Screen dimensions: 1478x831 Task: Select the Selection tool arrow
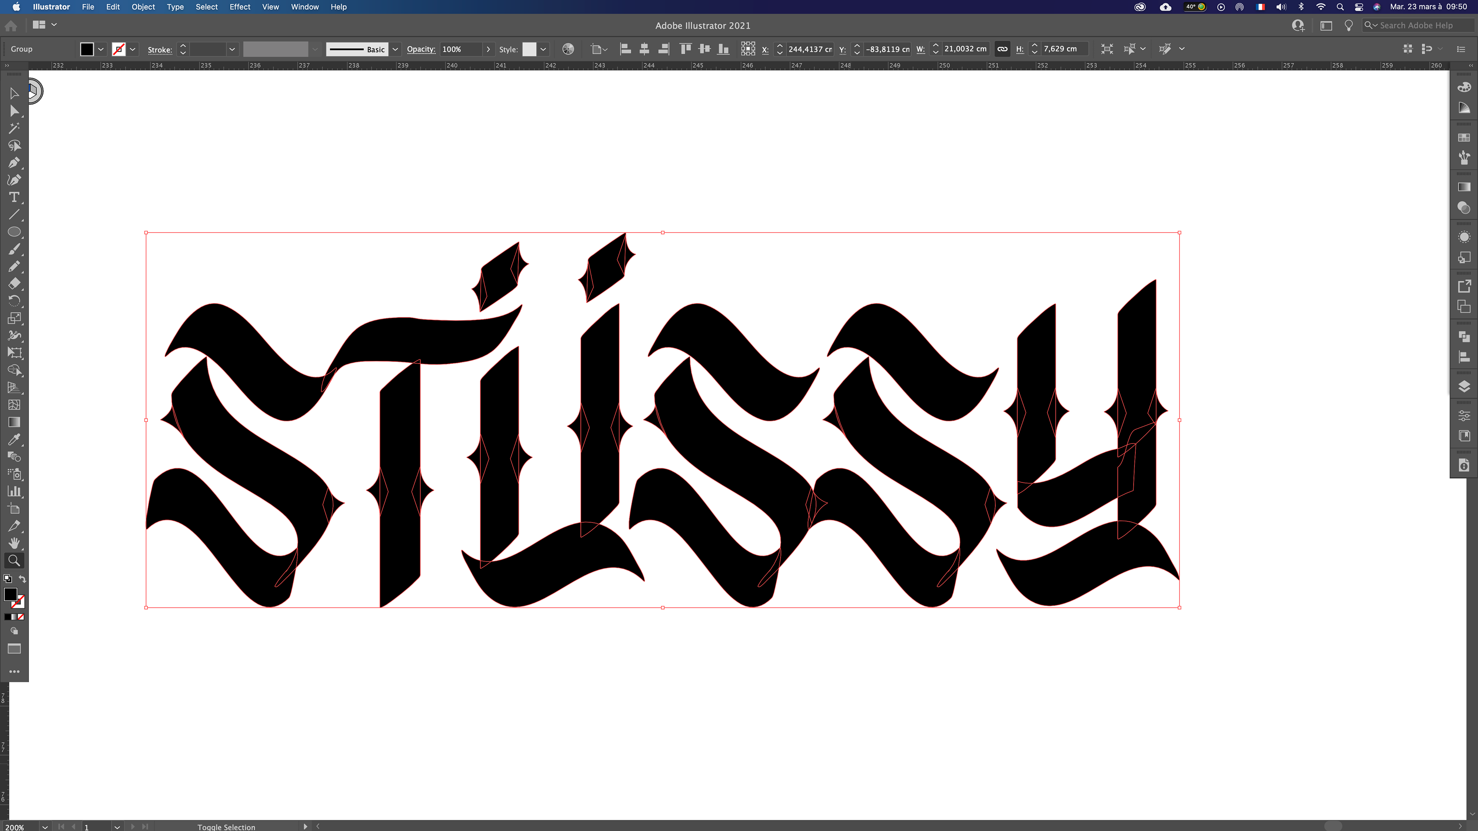click(x=14, y=93)
